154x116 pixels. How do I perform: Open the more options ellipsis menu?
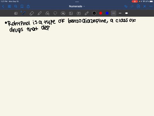pos(151,6)
